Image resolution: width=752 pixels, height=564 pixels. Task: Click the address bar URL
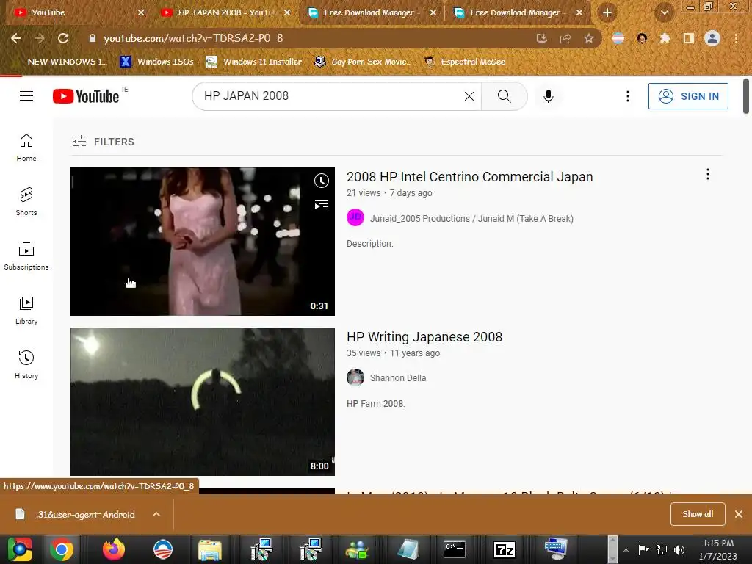pyautogui.click(x=193, y=38)
